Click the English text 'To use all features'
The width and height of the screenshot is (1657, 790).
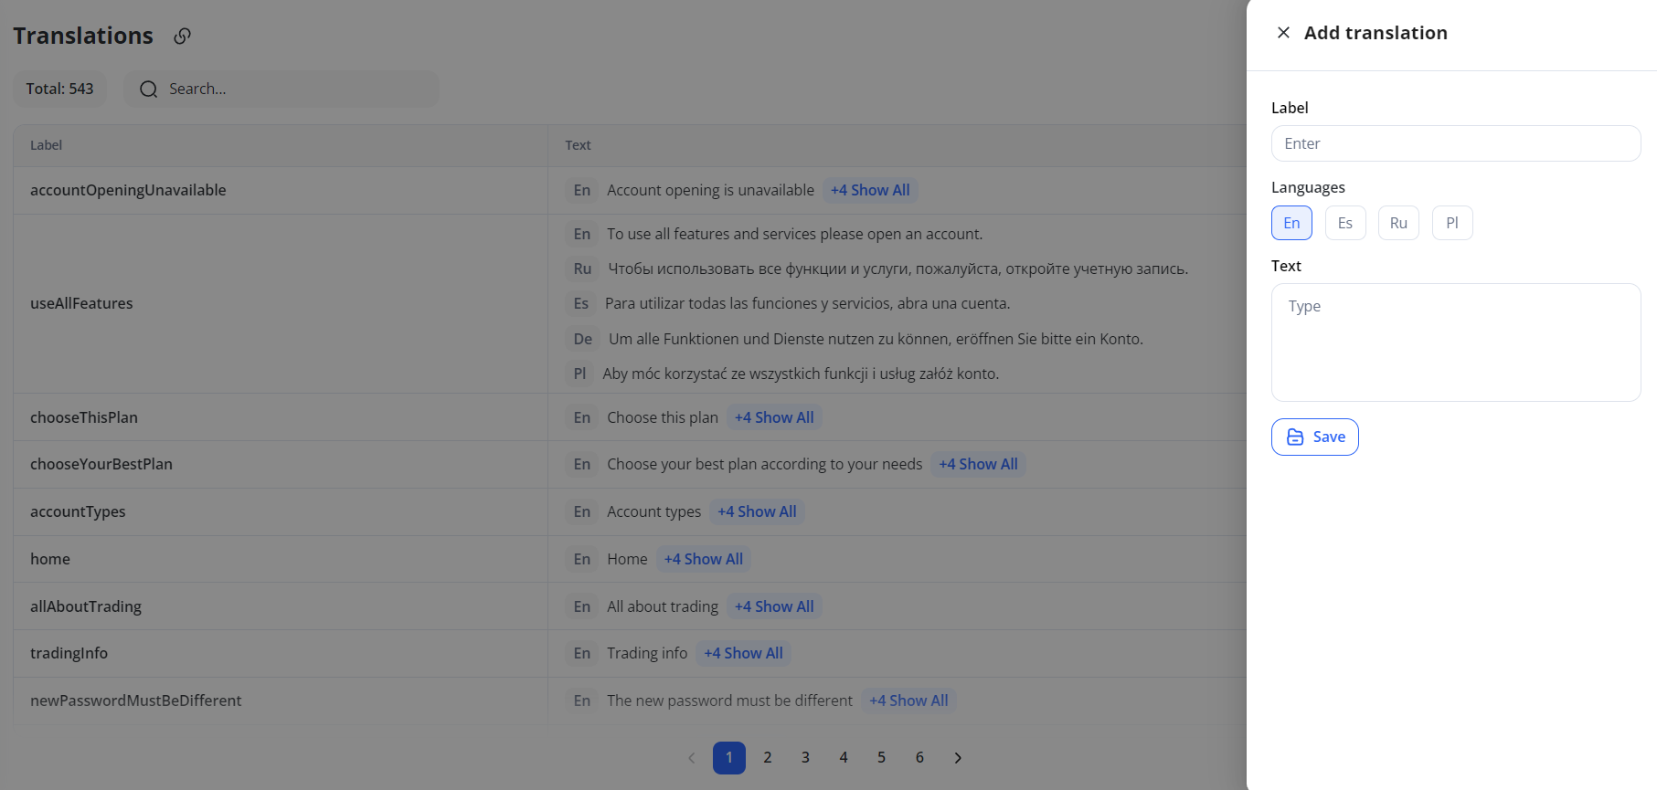pyautogui.click(x=795, y=234)
